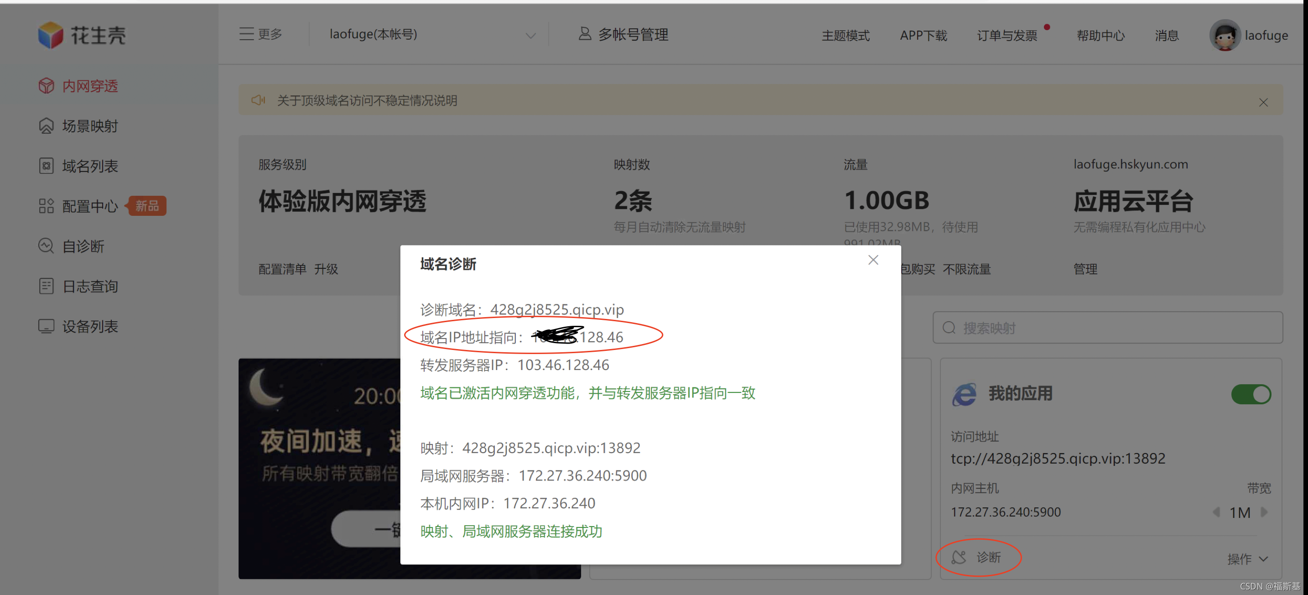This screenshot has height=595, width=1308.
Task: Click the 设备列表 monitor icon
Action: [46, 326]
